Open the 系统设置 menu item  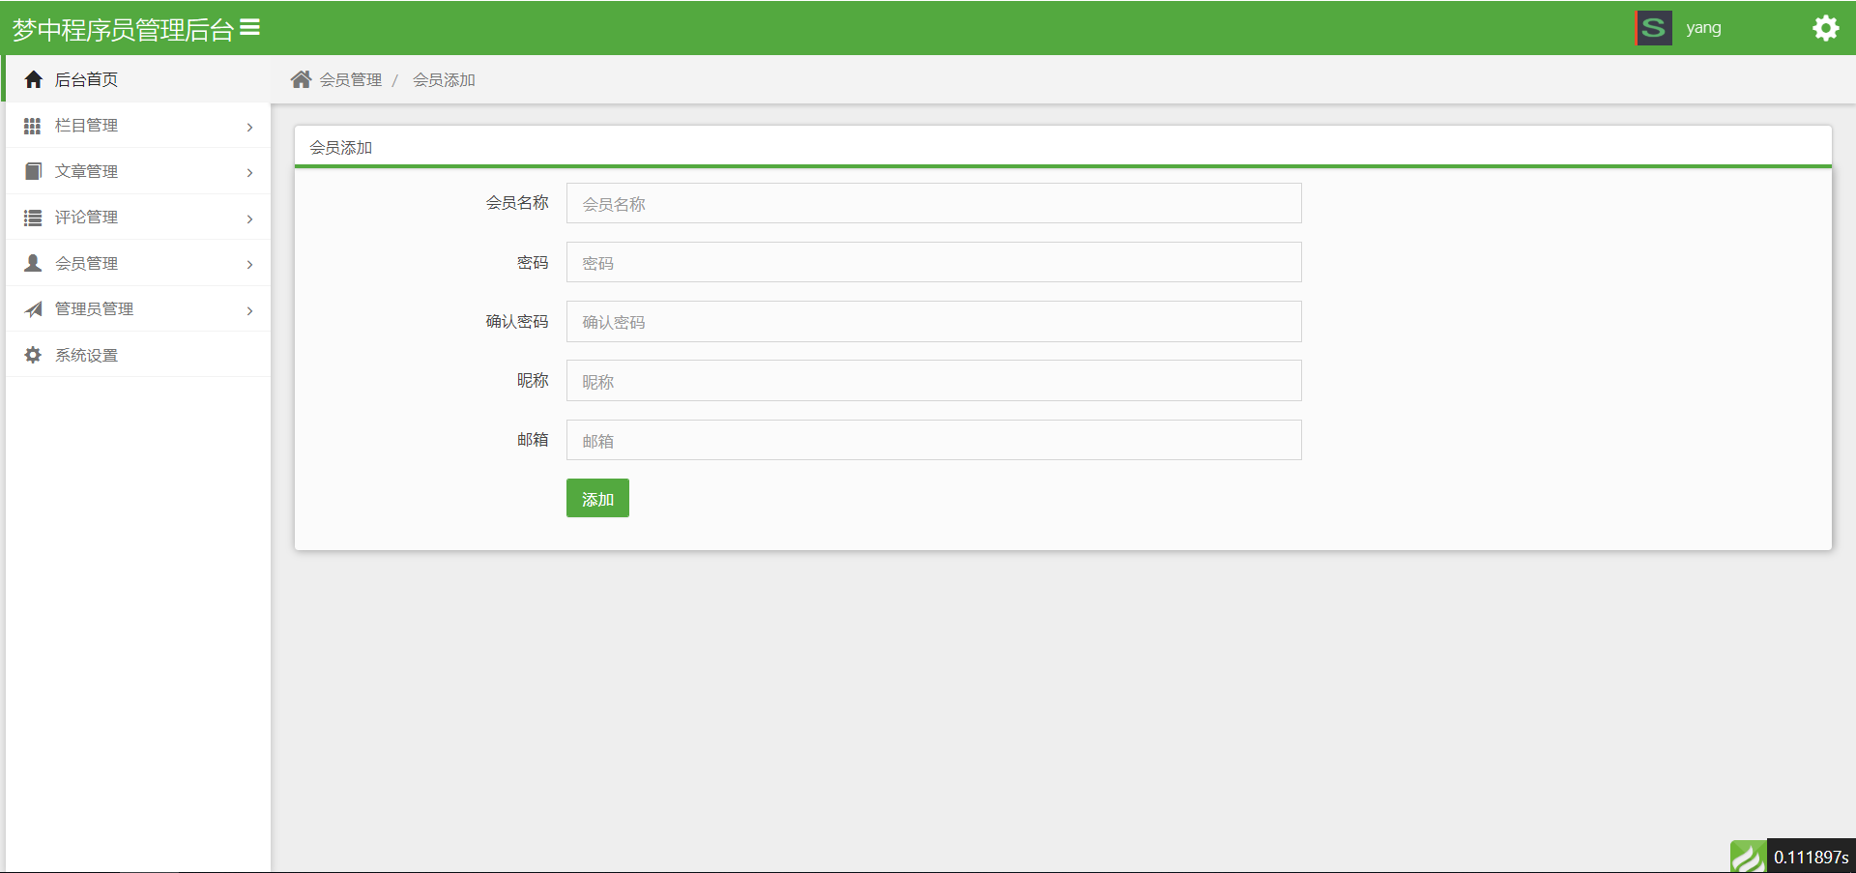tap(138, 355)
